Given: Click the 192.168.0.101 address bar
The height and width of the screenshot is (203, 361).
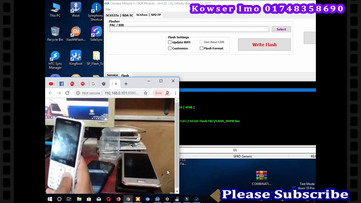Looking at the screenshot, I should (122, 93).
